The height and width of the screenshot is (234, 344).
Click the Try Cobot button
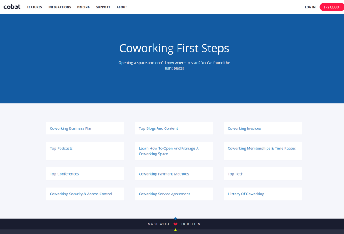(x=332, y=7)
